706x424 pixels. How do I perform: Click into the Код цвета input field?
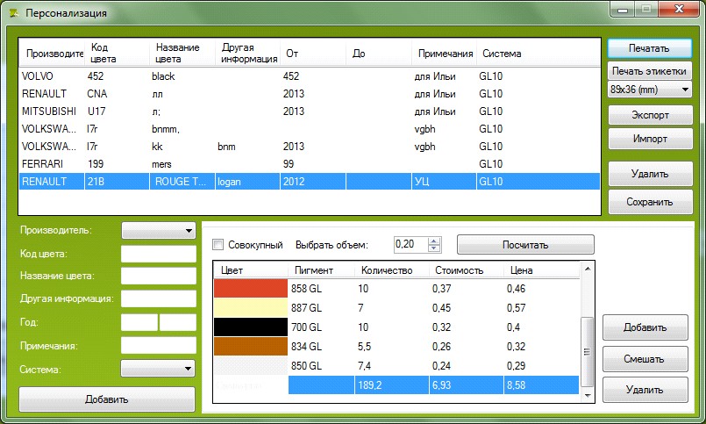[159, 254]
